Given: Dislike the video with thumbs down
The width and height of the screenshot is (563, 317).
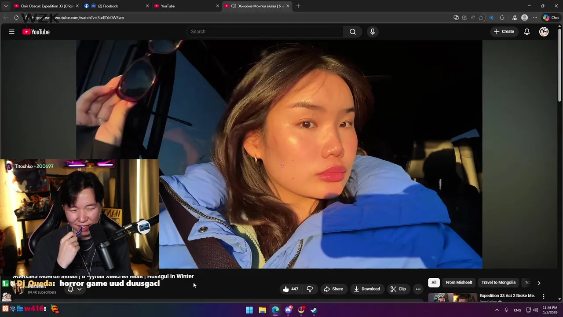Looking at the screenshot, I should 310,289.
